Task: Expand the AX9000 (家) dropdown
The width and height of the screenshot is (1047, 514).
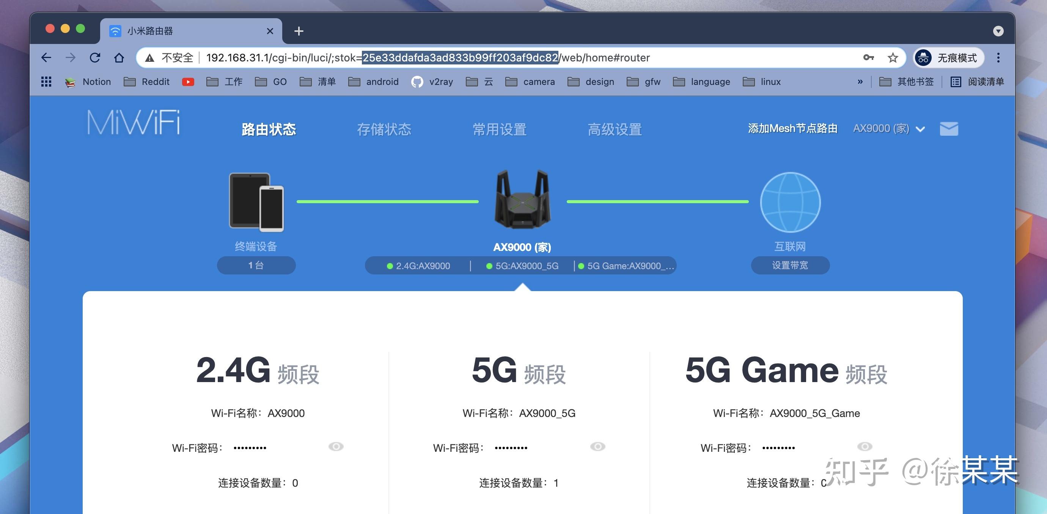Action: (889, 129)
